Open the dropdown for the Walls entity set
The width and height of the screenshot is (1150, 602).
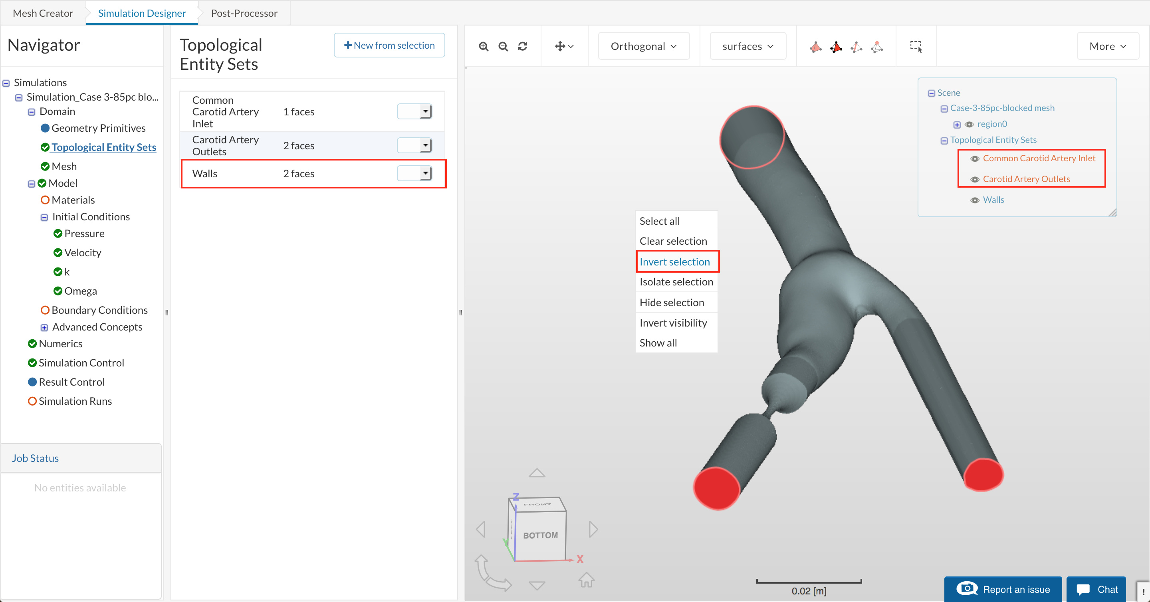click(x=425, y=173)
